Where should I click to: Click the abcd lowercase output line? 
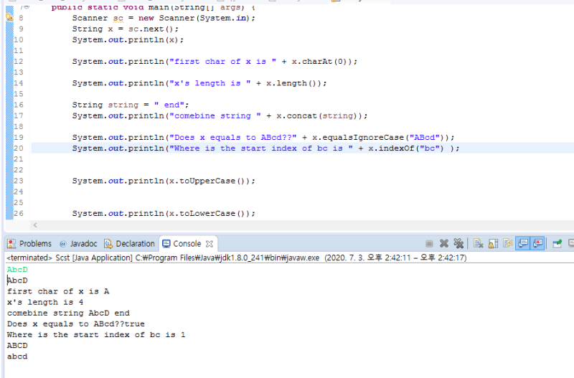click(x=17, y=356)
